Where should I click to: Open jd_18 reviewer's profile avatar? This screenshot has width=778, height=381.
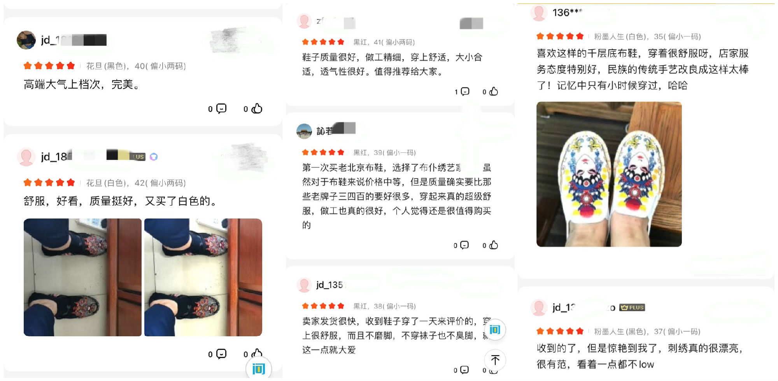(x=26, y=157)
